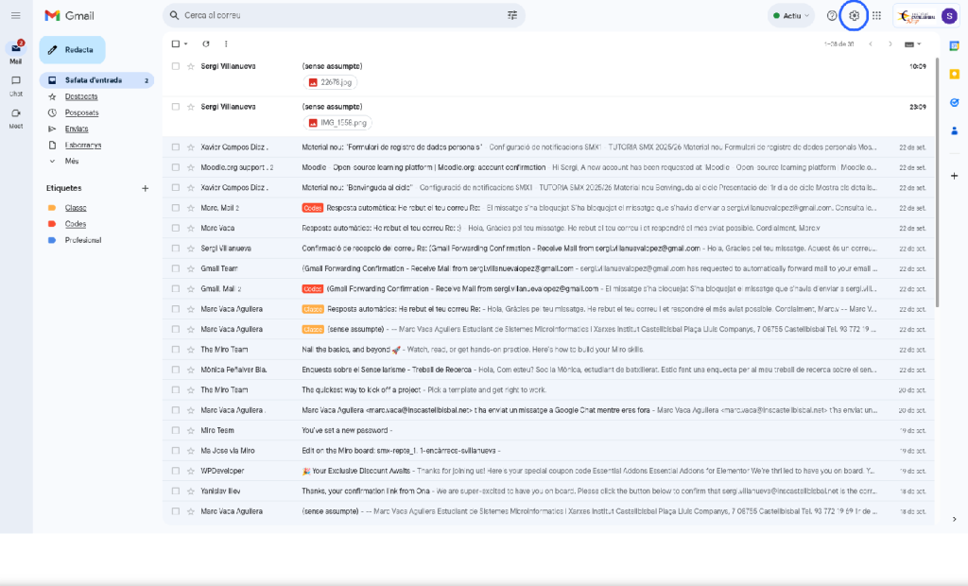This screenshot has width=968, height=586.
Task: Select the Moodle.org support email checkbox
Action: [176, 167]
